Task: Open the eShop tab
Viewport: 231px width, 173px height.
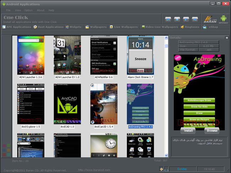Action: 210,27
